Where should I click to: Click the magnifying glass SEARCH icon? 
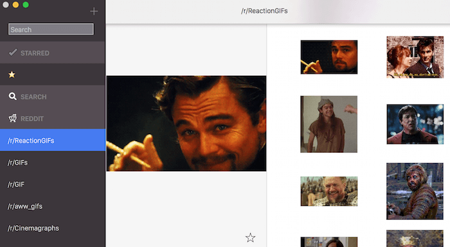click(x=13, y=96)
